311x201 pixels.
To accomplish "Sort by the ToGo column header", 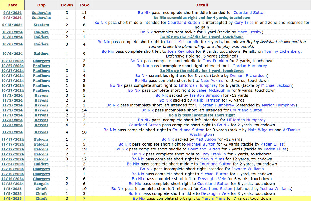I will click(84, 5).
